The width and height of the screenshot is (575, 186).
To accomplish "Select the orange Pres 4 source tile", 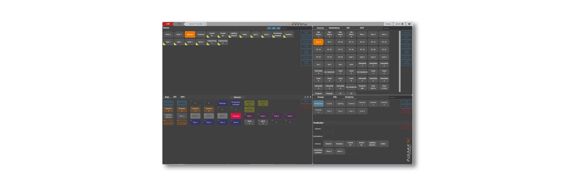I will point(318,42).
